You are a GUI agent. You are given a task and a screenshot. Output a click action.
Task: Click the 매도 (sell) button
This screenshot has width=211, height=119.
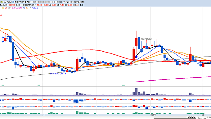pyautogui.click(x=81, y=5)
